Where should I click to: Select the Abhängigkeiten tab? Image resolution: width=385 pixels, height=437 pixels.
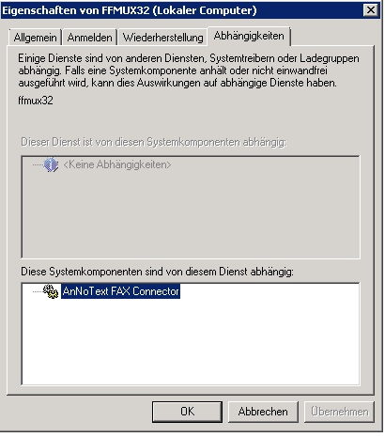[x=249, y=36]
